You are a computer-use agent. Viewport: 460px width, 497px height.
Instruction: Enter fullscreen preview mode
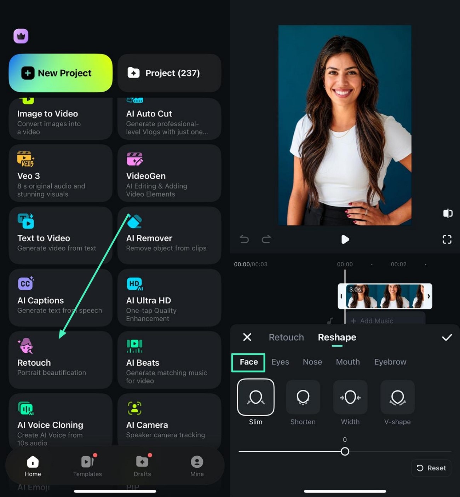pyautogui.click(x=447, y=239)
